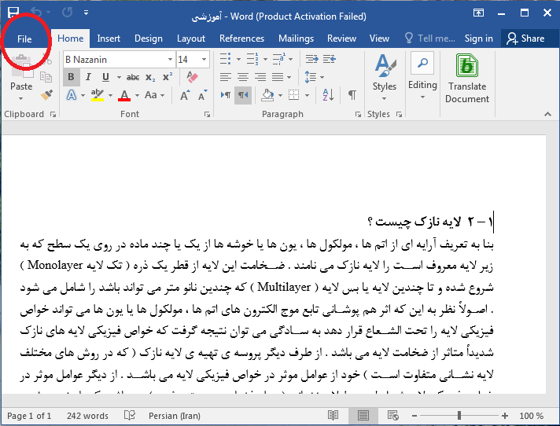Align text left
The height and width of the screenshot is (426, 560).
[x=226, y=77]
